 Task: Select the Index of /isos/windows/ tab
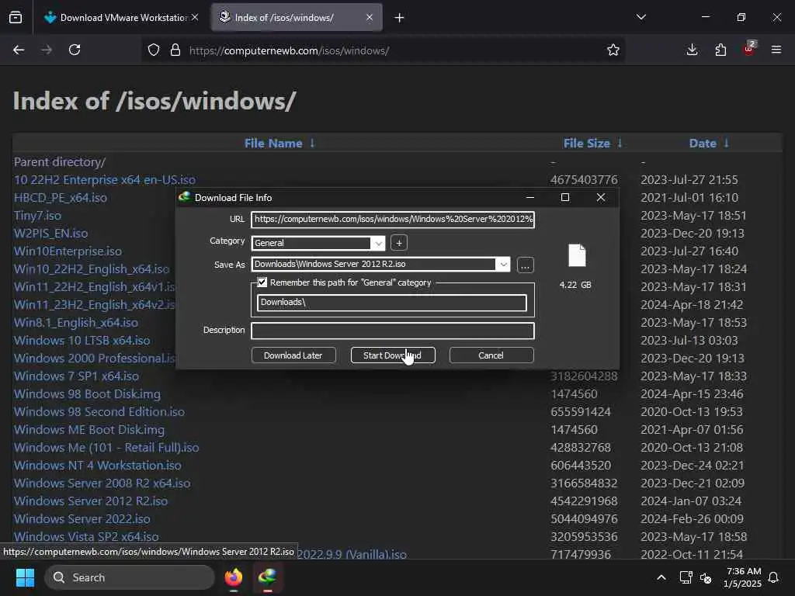coord(297,18)
